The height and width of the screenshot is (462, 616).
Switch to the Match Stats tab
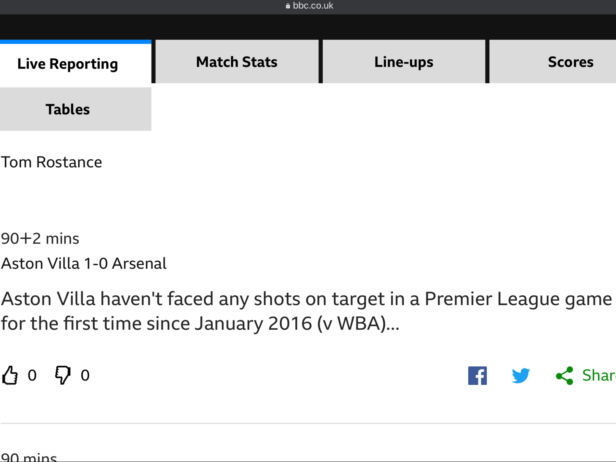click(x=237, y=62)
